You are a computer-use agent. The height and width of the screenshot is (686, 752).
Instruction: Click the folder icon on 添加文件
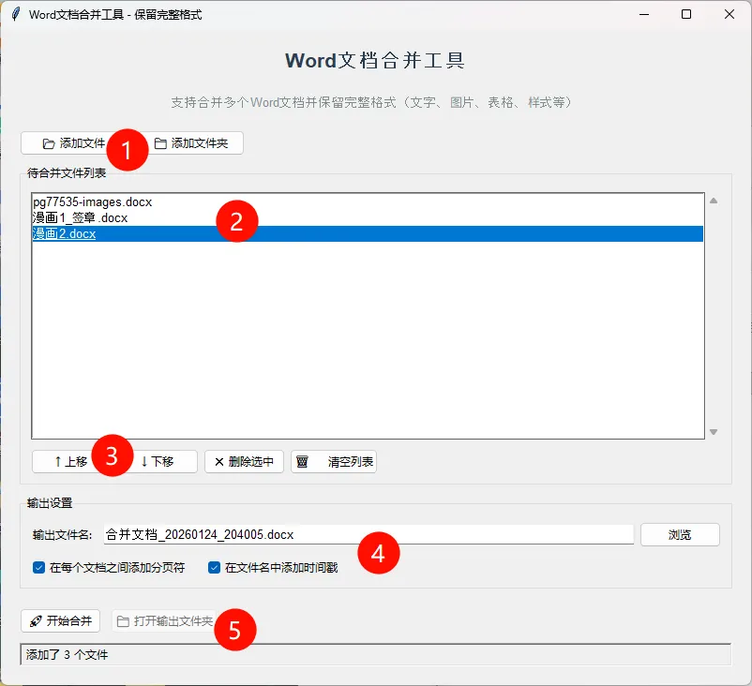pyautogui.click(x=49, y=143)
